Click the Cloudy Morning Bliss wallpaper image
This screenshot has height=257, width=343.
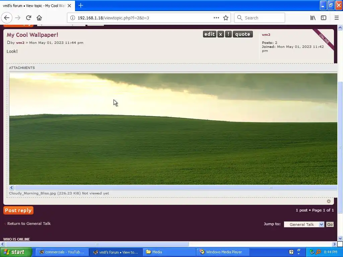[x=173, y=129]
